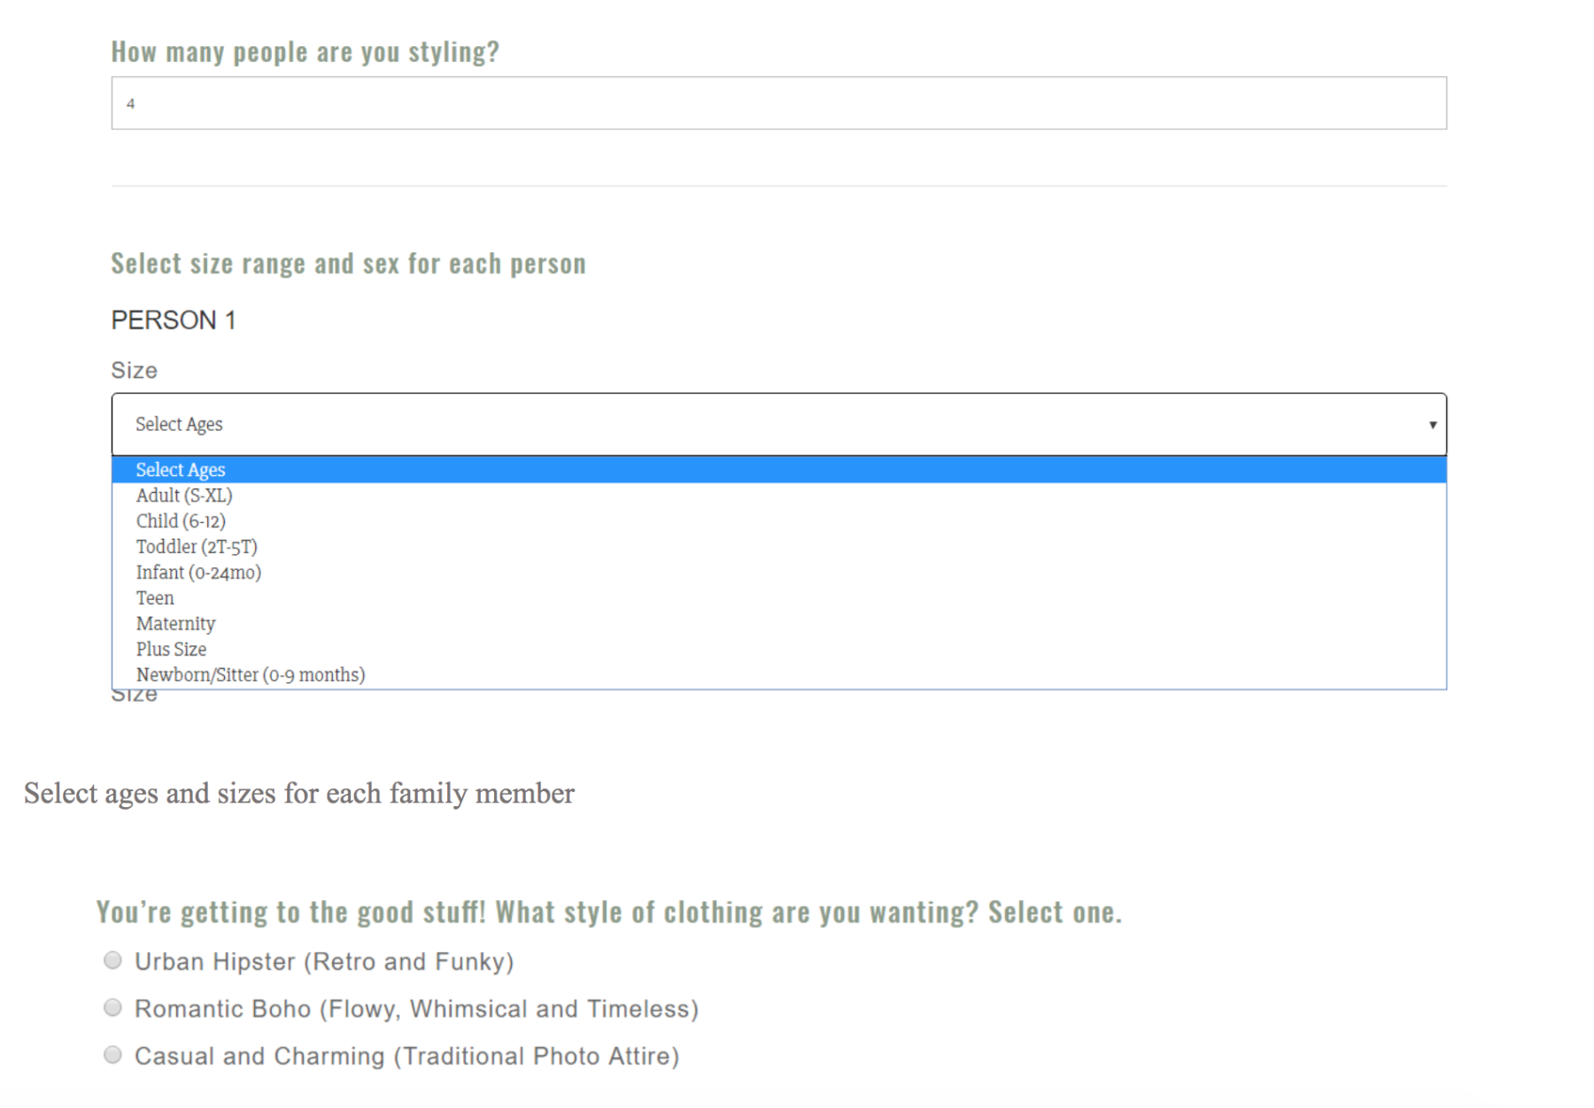This screenshot has width=1594, height=1108.
Task: Select Casual and Charming radio button
Action: [x=112, y=1055]
